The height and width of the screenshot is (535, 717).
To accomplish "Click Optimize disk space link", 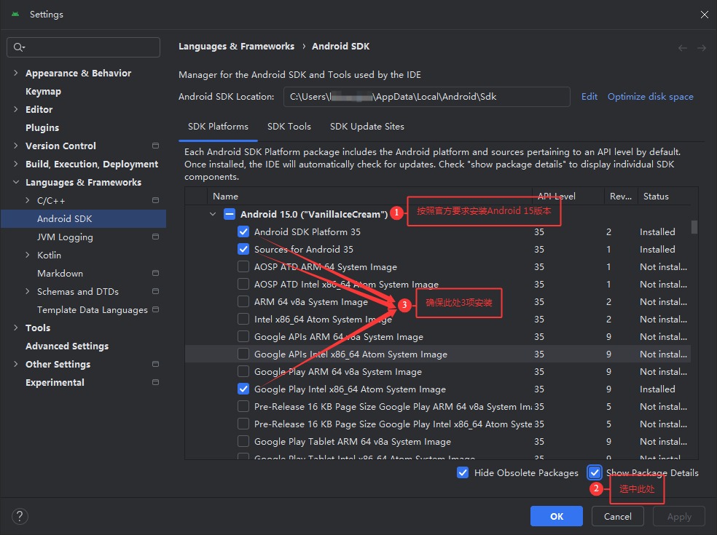I will pyautogui.click(x=650, y=96).
